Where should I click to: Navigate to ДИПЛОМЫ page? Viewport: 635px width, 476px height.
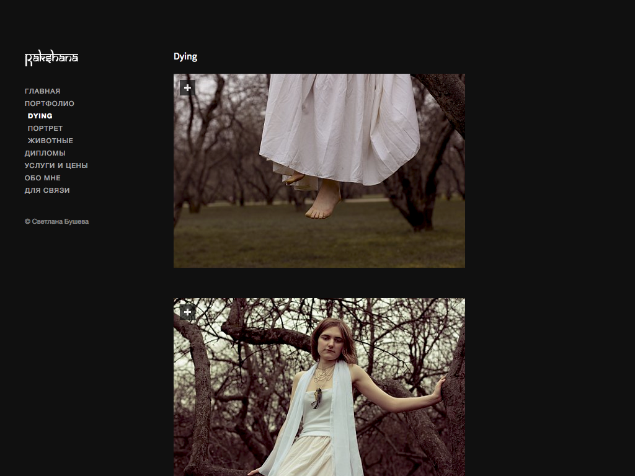(45, 153)
